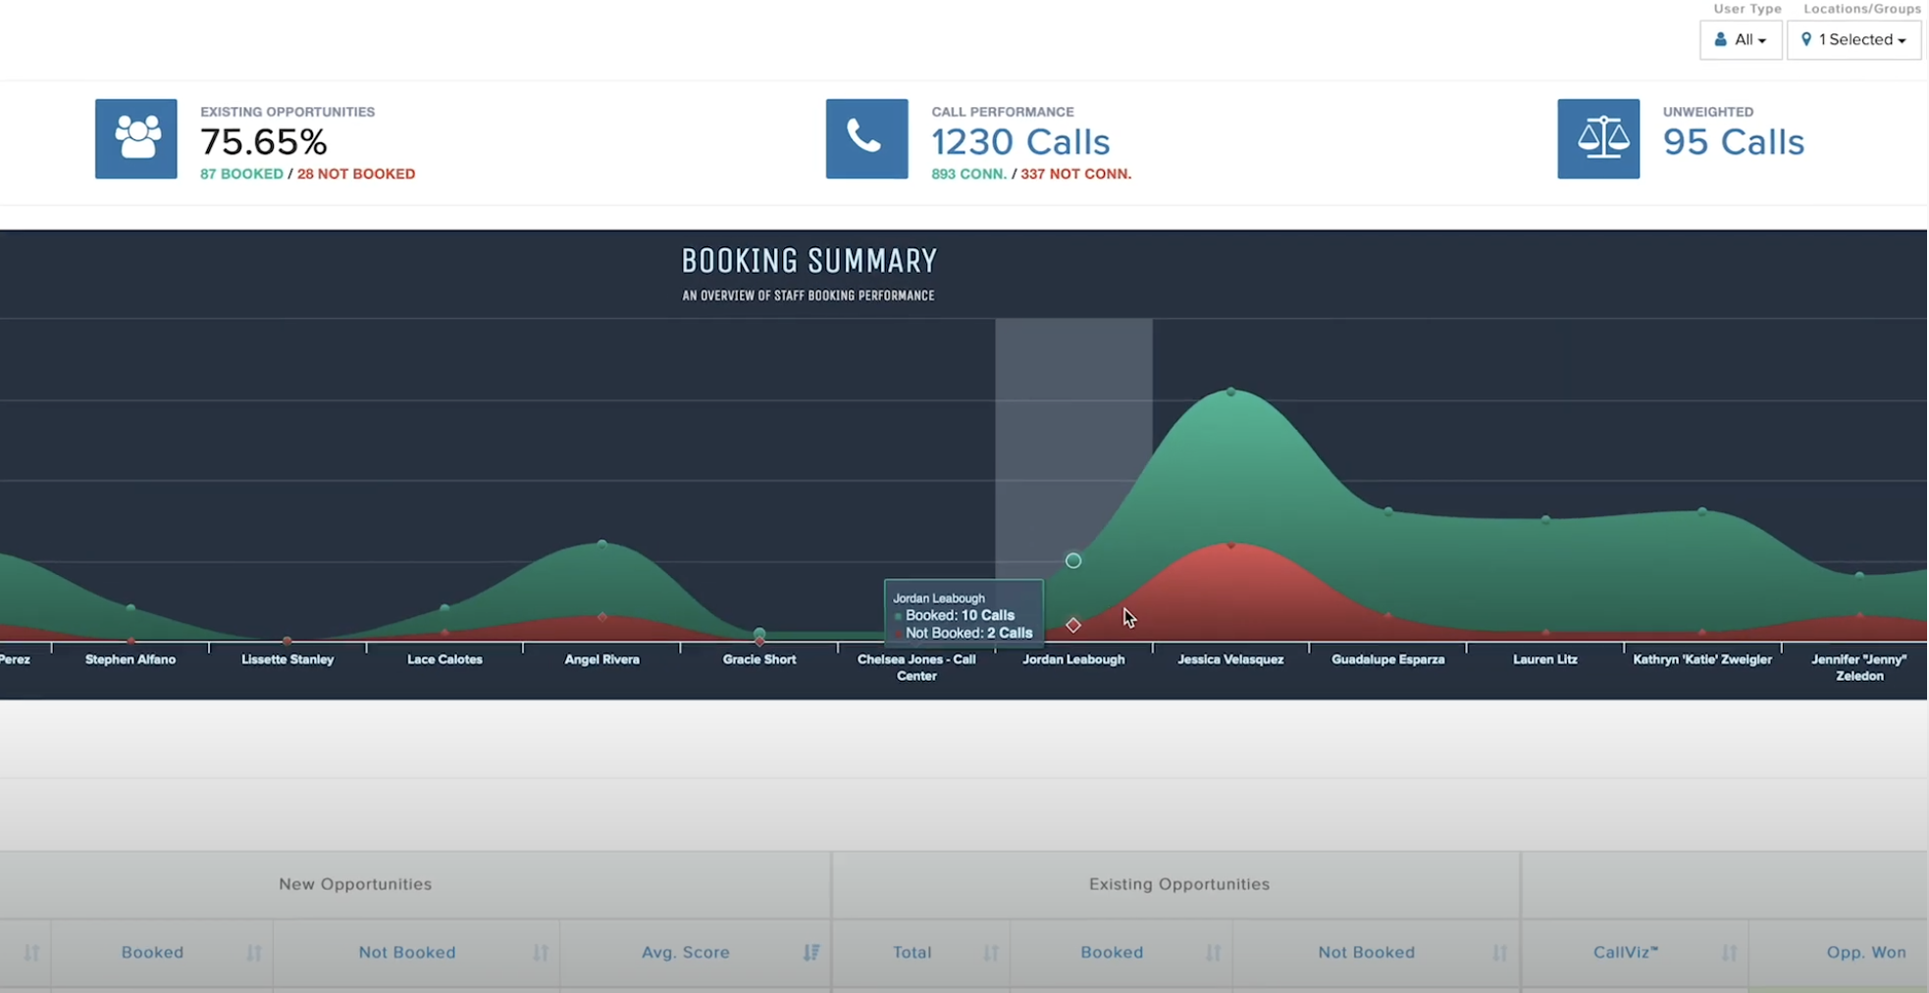The image size is (1929, 993).
Task: Click the '87 BOOKED' green text
Action: tap(241, 174)
